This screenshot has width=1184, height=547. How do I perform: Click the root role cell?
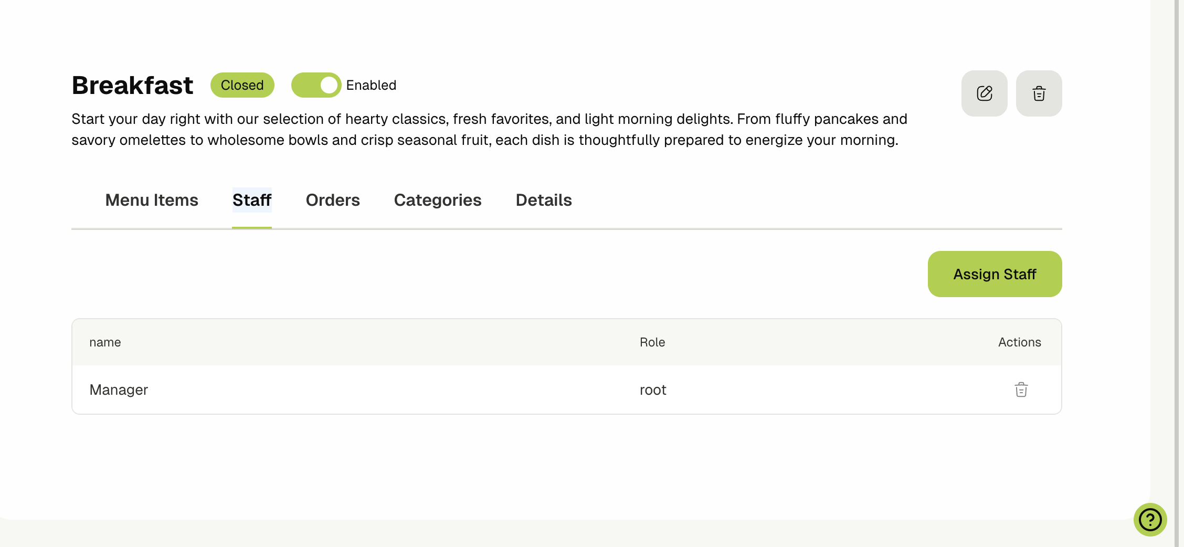point(653,390)
